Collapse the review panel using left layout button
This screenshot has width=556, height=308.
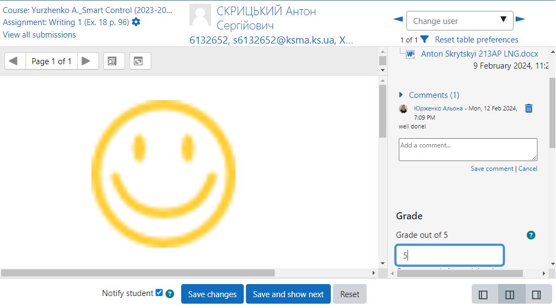[483, 294]
